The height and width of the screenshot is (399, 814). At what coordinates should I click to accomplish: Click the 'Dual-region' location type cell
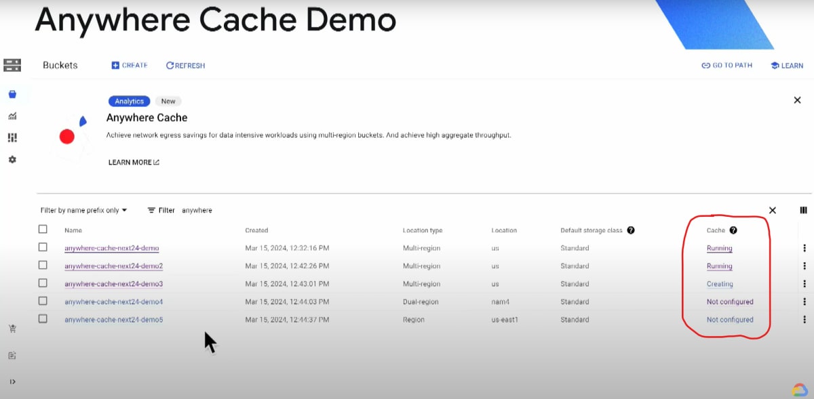(421, 302)
